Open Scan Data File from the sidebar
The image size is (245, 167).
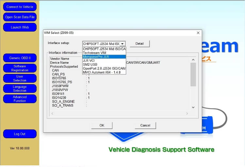click(20, 17)
